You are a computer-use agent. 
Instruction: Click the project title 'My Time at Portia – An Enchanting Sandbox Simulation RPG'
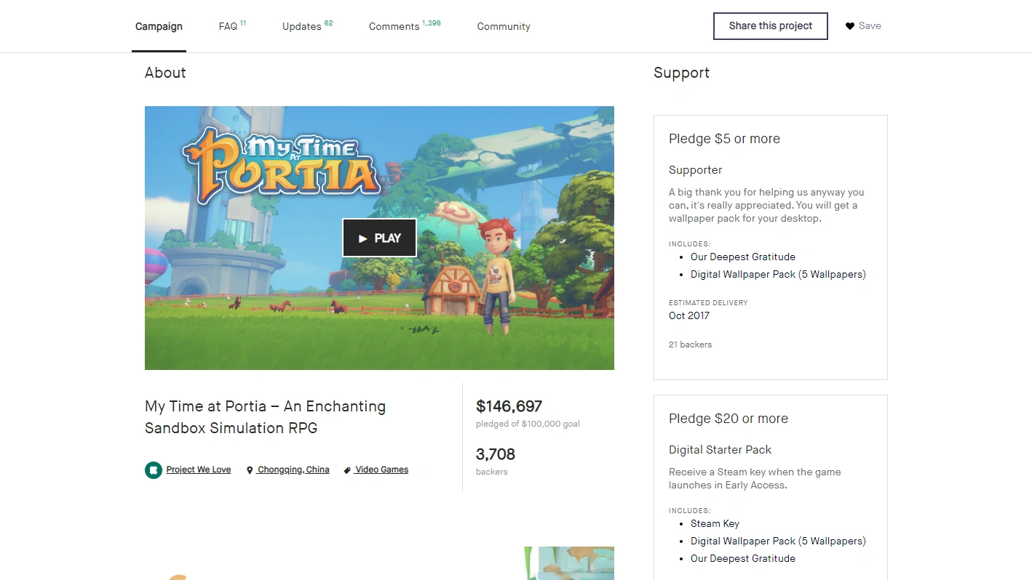[x=266, y=417]
